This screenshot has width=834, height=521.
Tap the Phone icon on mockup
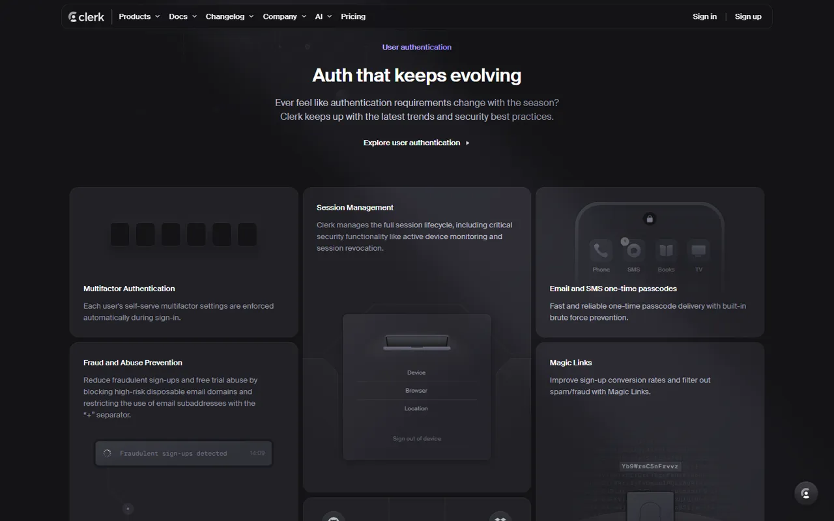(x=601, y=251)
